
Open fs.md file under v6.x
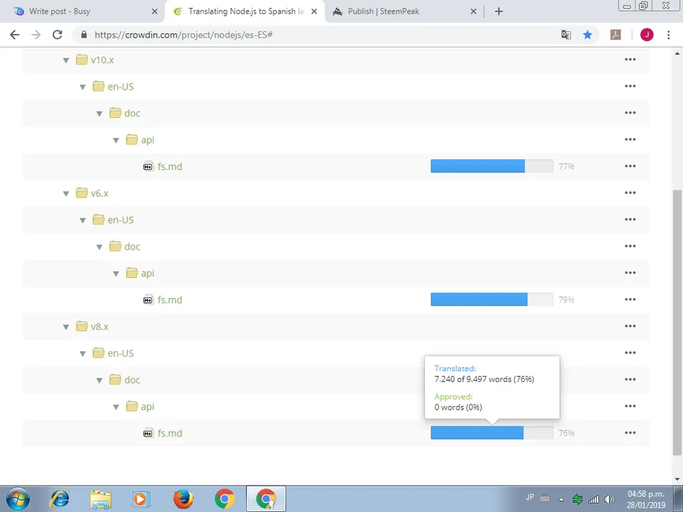coord(170,299)
